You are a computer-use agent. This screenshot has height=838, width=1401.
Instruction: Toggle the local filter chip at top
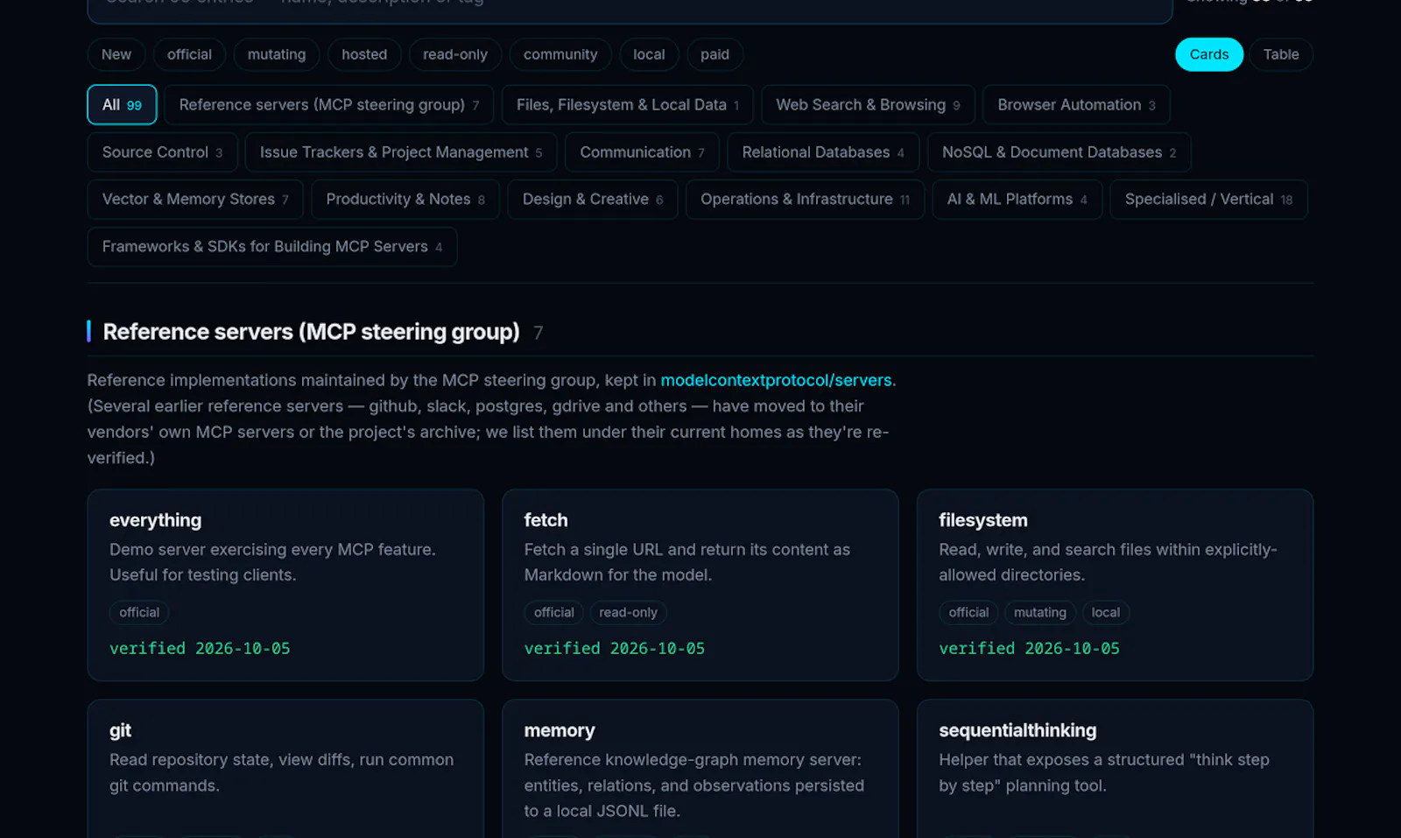[x=649, y=54]
